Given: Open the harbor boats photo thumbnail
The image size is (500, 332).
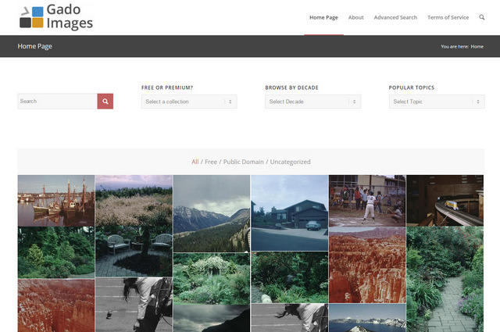Looking at the screenshot, I should (x=55, y=200).
